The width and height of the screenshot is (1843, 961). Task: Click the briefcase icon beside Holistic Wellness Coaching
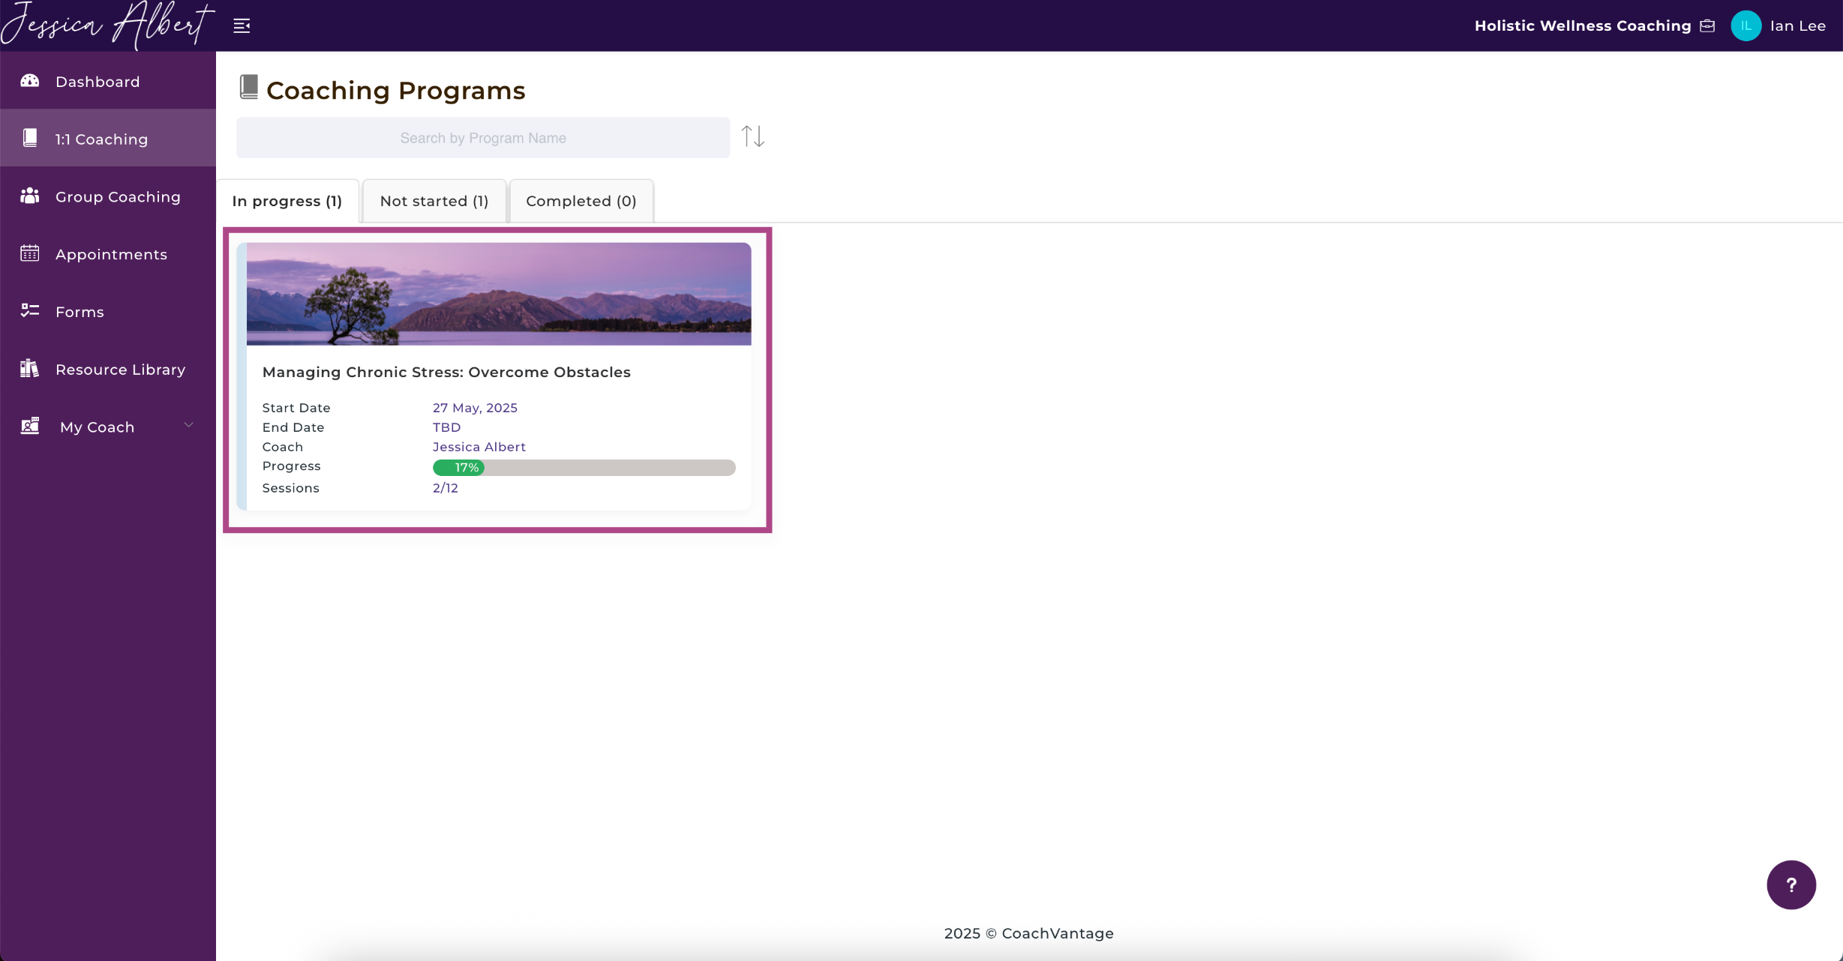click(x=1708, y=25)
